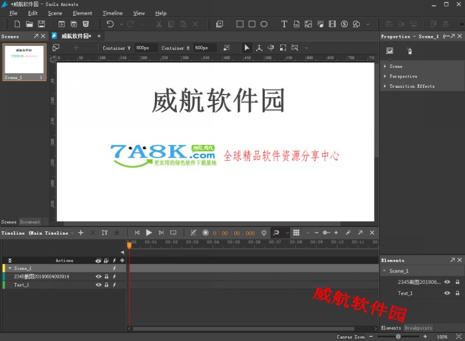Click the fit canvas icon beside 100%
465x341 pixels.
(x=458, y=336)
